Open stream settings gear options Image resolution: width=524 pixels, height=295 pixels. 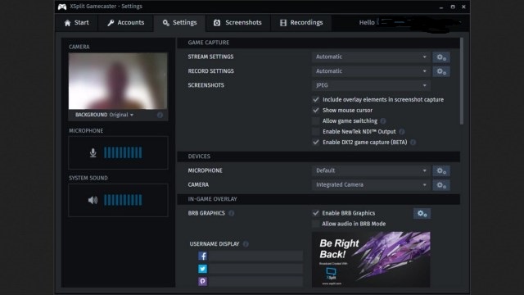(441, 57)
